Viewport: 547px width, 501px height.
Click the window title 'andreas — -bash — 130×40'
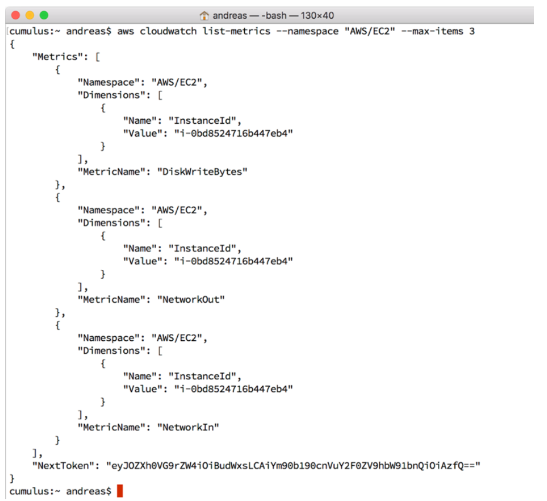point(273,16)
